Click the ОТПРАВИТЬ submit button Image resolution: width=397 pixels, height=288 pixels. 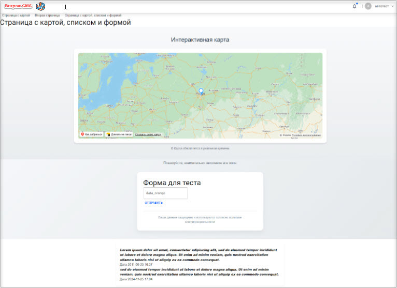[154, 203]
